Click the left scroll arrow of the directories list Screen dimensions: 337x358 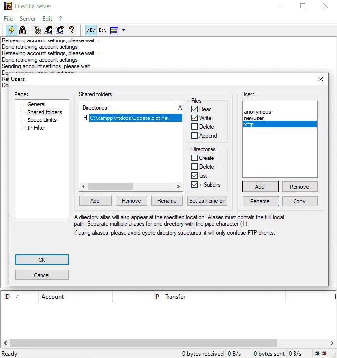tap(84, 186)
